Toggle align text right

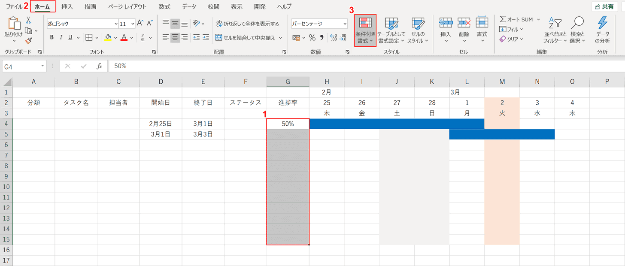click(x=185, y=37)
